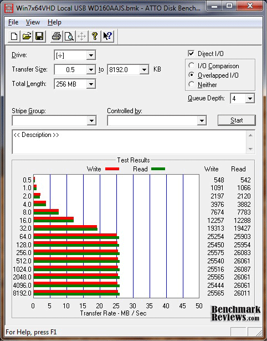The width and height of the screenshot is (267, 341).
Task: Click the Description scrollbar up arrow
Action: [250, 135]
